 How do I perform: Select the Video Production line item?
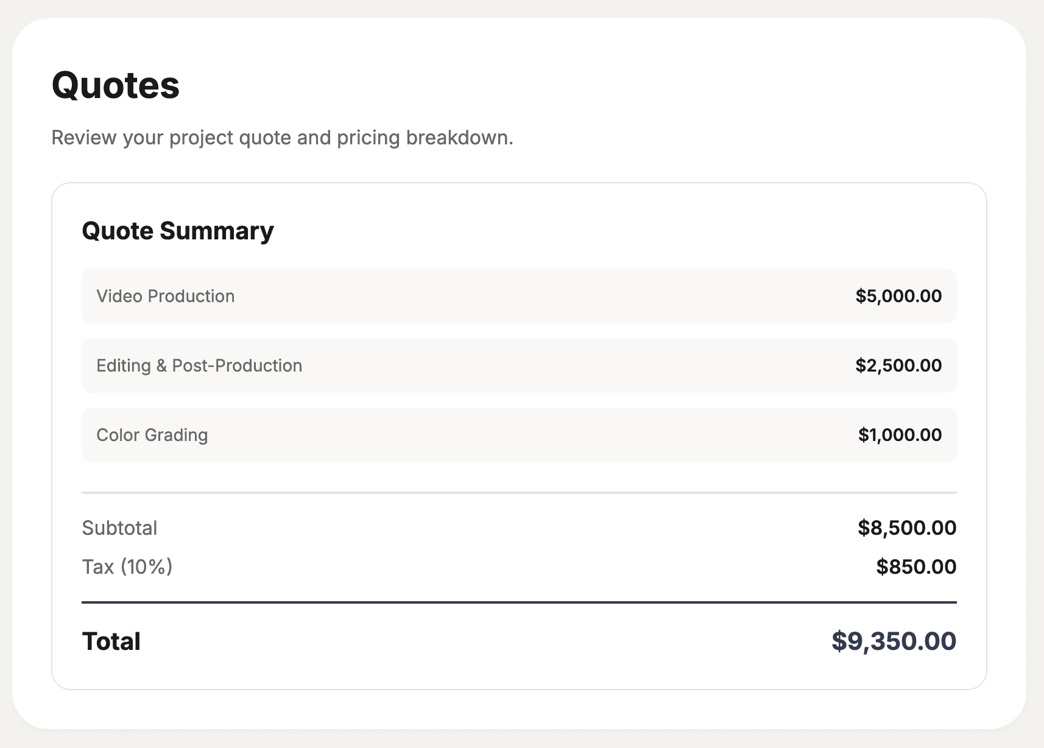coord(519,296)
